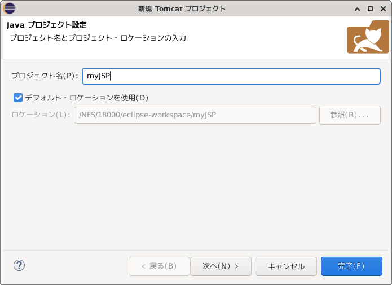
Task: Click the Tomcat cat folder icon
Action: coord(368,37)
